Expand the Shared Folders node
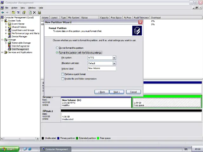 6,27
